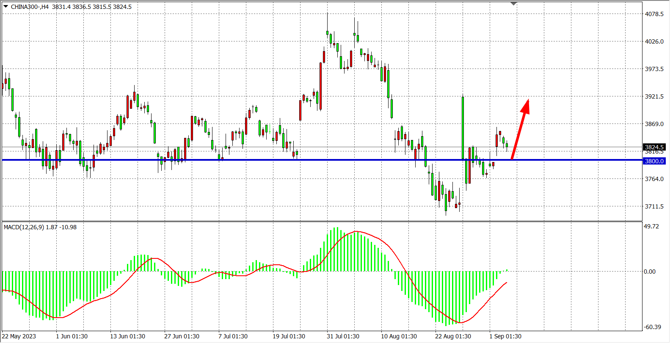Click the -60.39 MACD scale value
Viewport: 670px width, 343px height.
652,327
